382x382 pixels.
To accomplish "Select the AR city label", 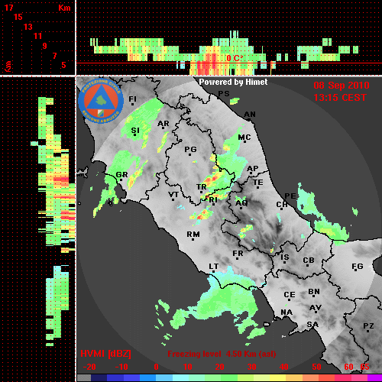I will point(163,124).
